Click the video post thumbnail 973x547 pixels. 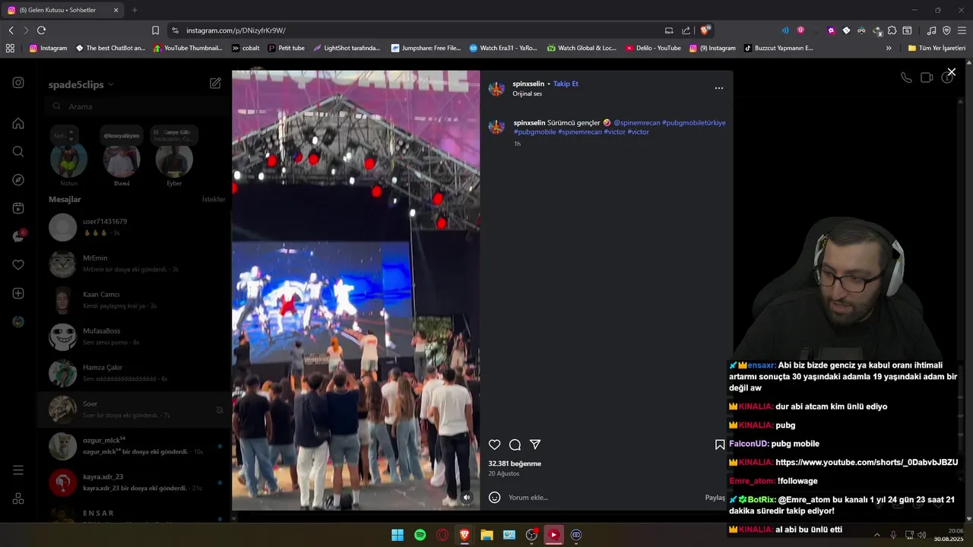pos(356,290)
